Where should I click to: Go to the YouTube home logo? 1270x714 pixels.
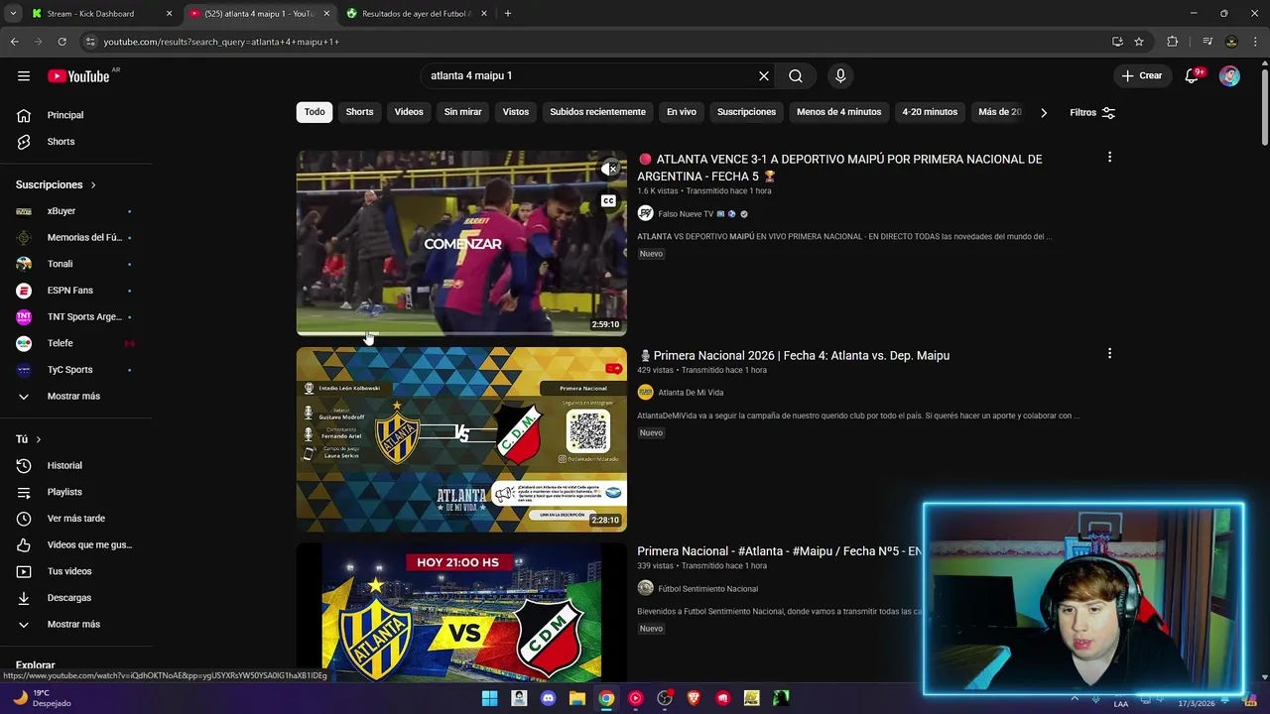[x=78, y=76]
